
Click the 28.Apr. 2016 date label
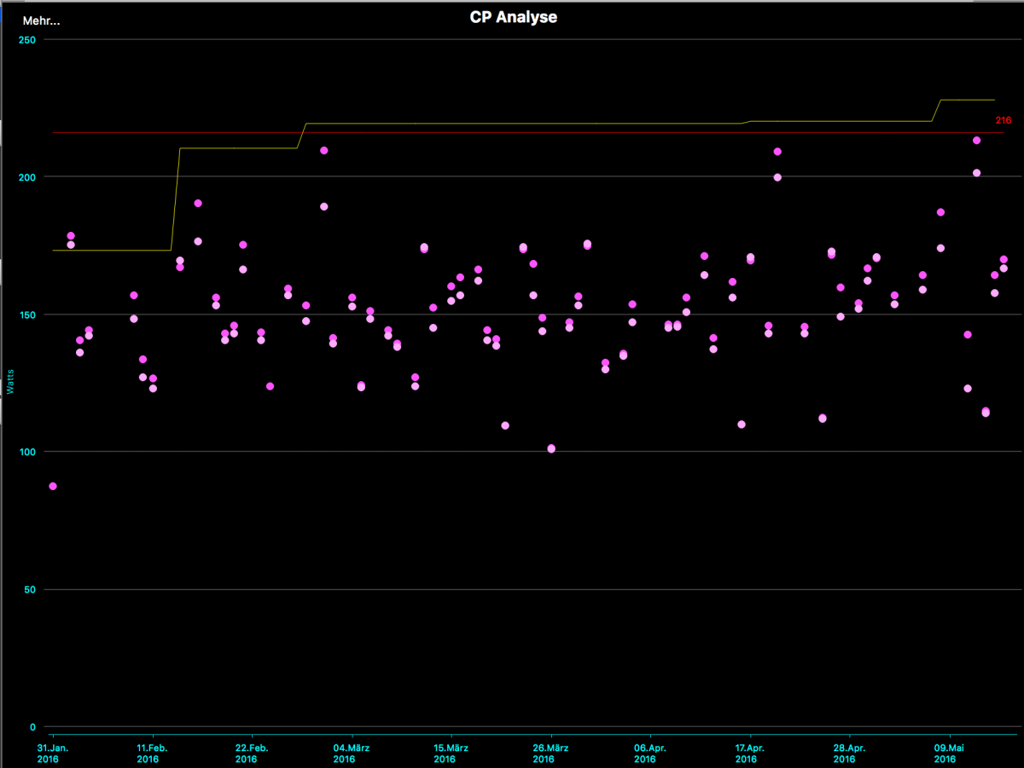848,754
